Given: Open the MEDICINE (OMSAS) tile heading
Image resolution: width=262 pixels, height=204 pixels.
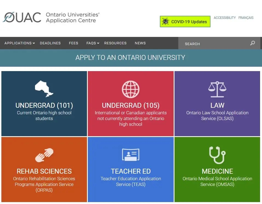Looking at the screenshot, I should point(217,171).
